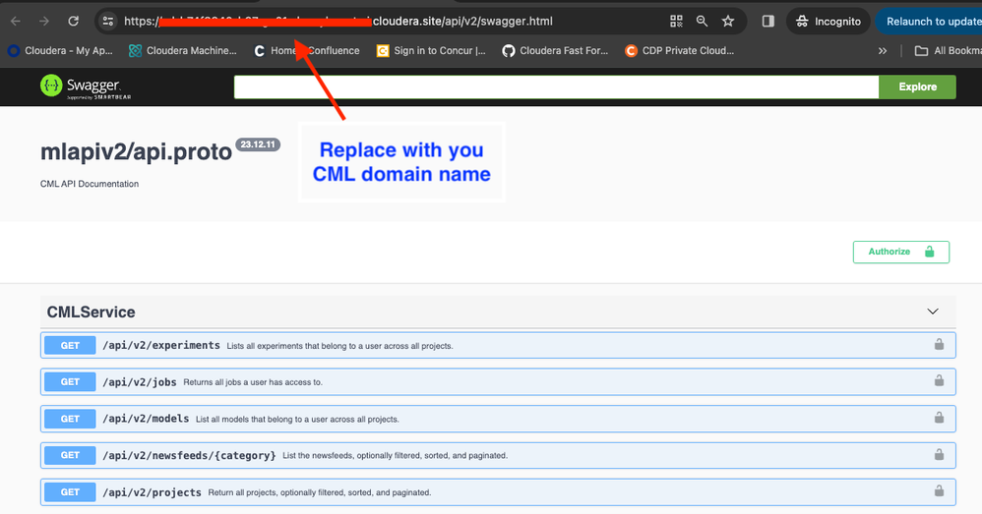This screenshot has width=982, height=514.
Task: Click the browser address bar URL
Action: point(338,22)
